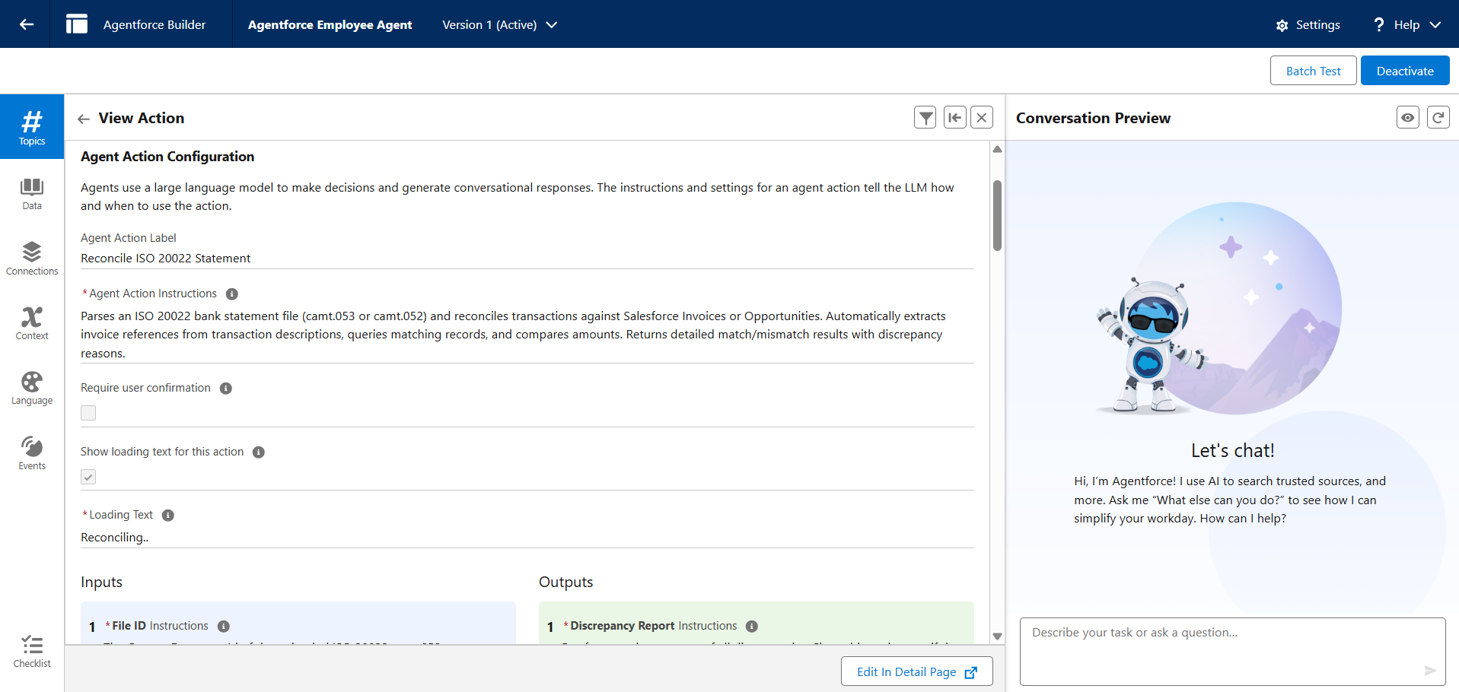Image resolution: width=1459 pixels, height=692 pixels.
Task: Click the panel scrollbar up arrow
Action: (x=997, y=149)
